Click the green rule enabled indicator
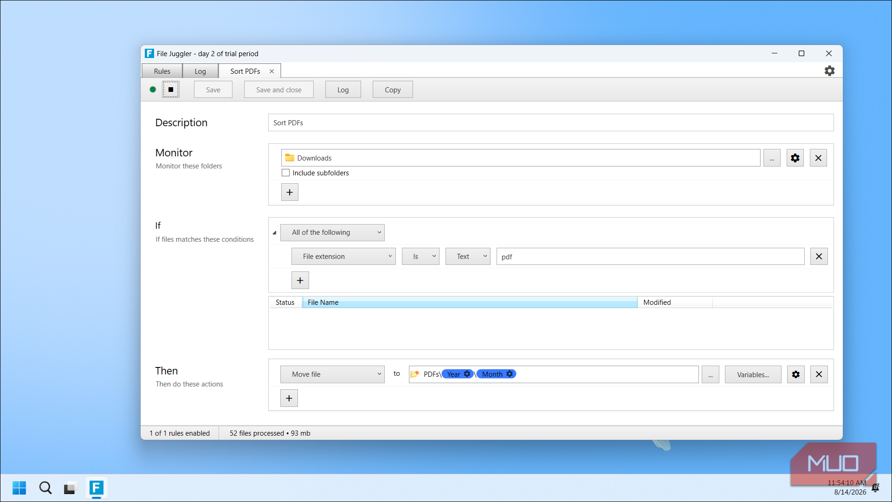This screenshot has height=502, width=892. click(x=153, y=90)
